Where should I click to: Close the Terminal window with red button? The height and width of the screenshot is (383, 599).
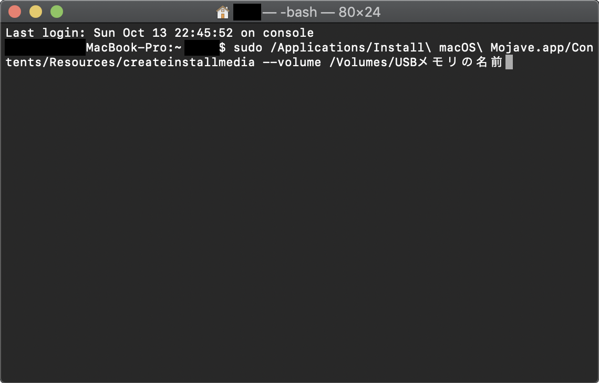click(15, 12)
